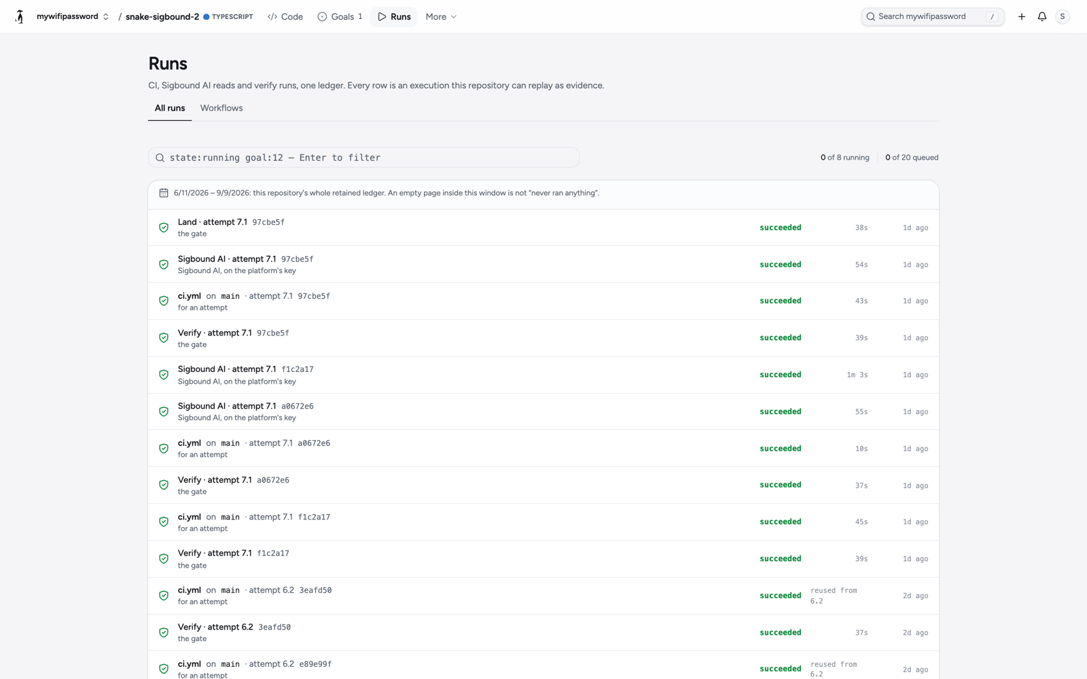Screen dimensions: 1087x679
Task: Expand the More menu
Action: click(x=441, y=16)
